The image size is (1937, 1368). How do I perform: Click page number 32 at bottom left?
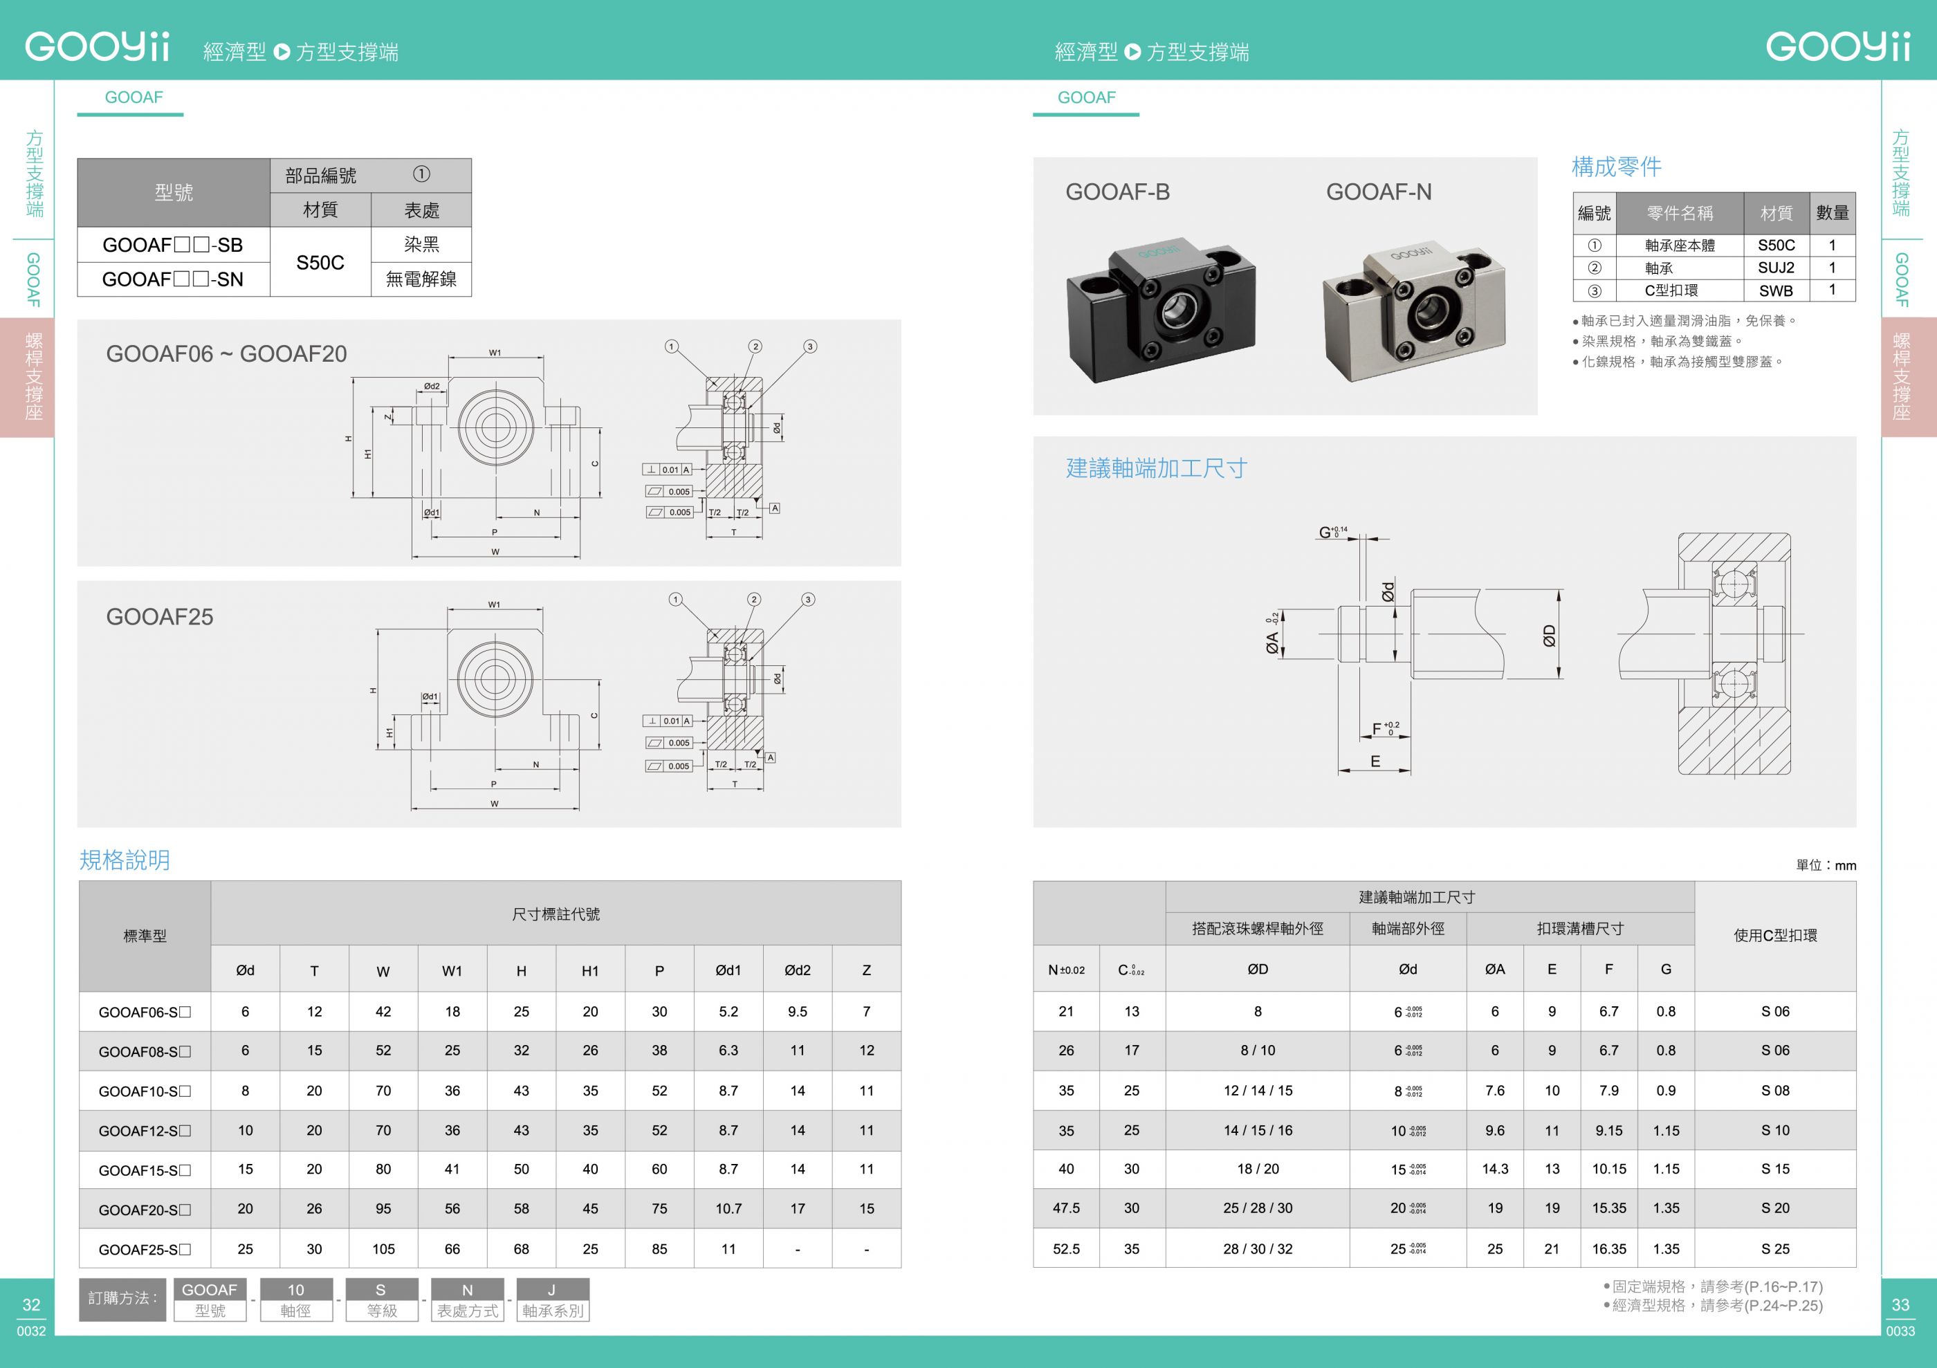[x=31, y=1305]
